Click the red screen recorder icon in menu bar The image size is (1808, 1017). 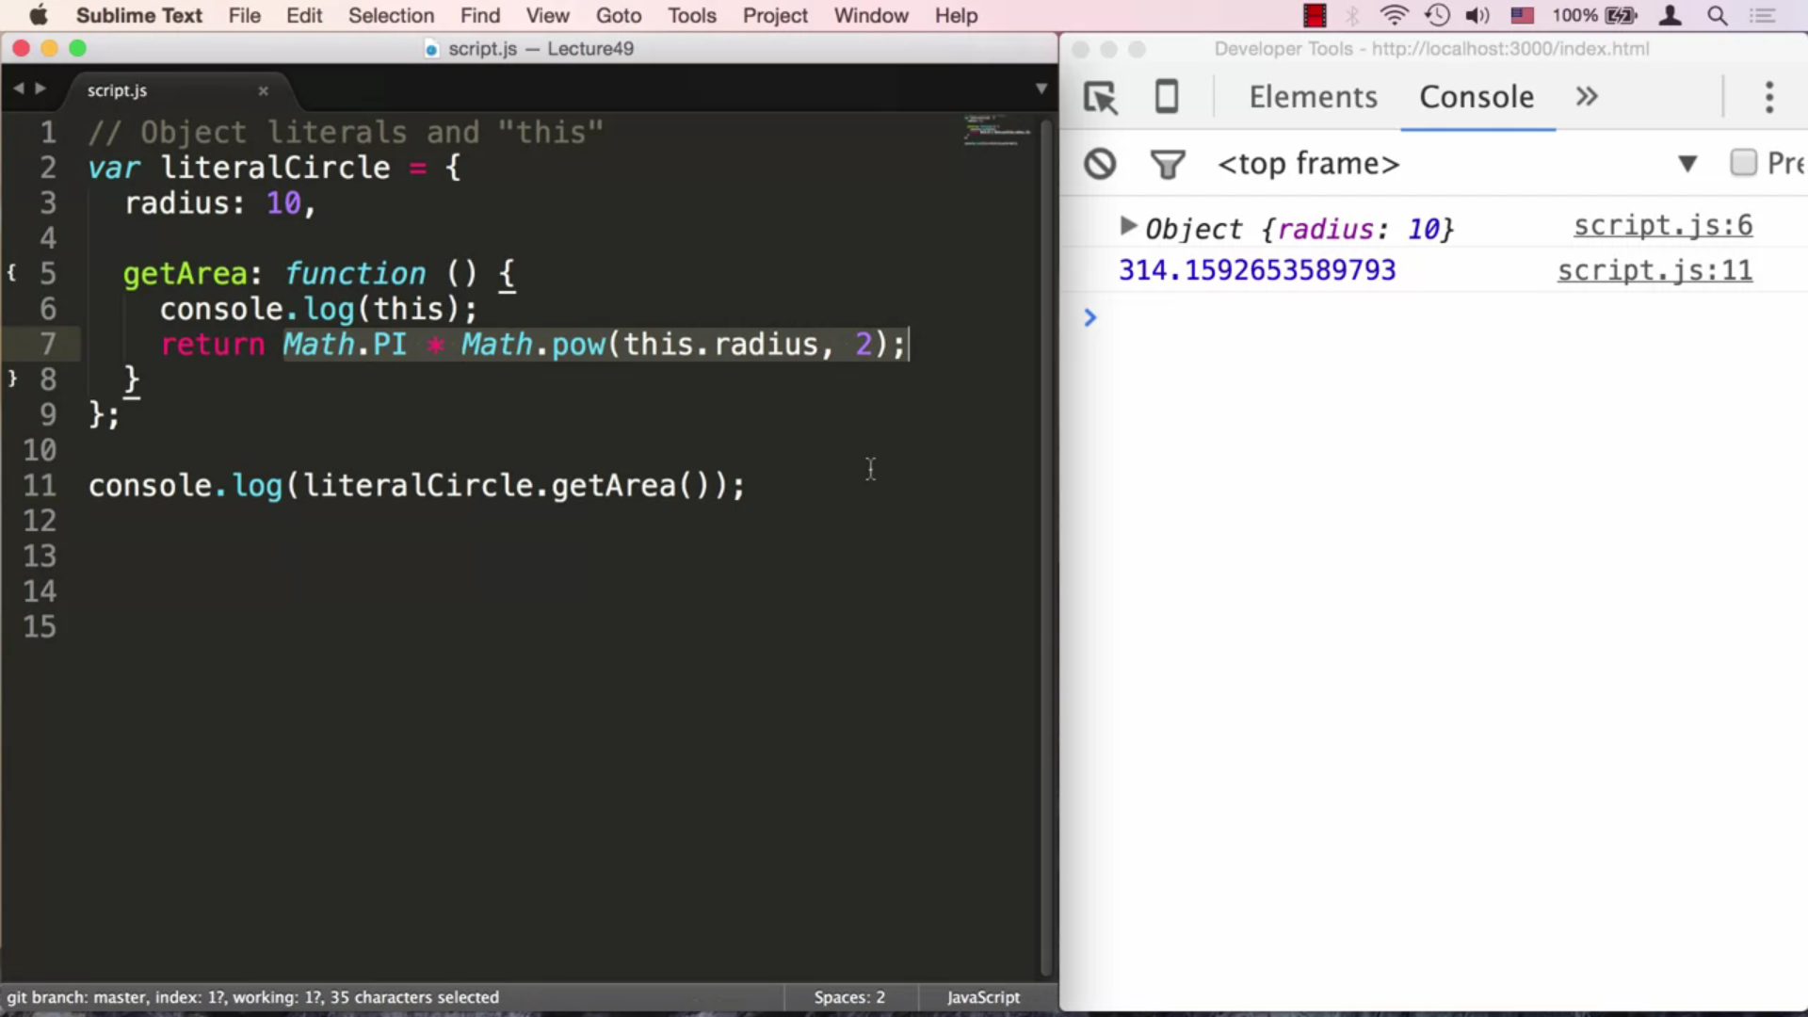(1315, 15)
